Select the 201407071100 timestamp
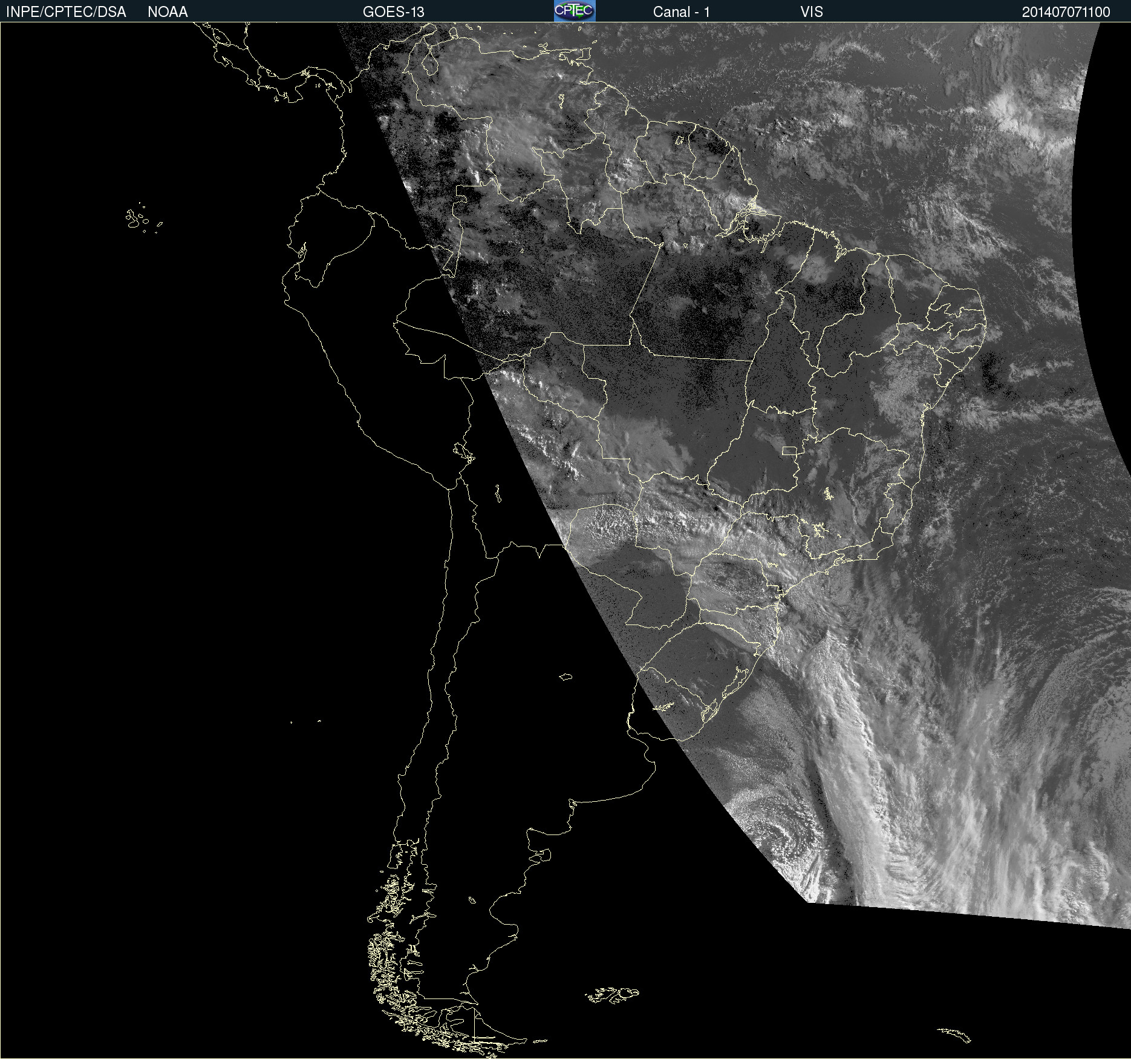 point(1066,12)
